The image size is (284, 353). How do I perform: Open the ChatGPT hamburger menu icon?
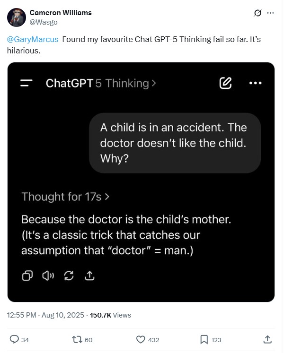click(27, 84)
